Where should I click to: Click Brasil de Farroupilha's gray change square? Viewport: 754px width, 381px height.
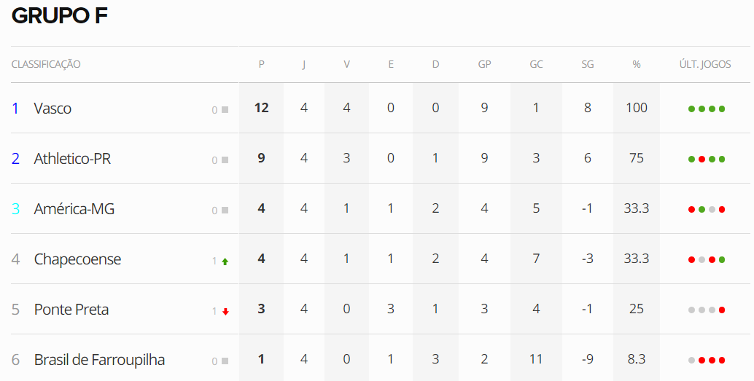pos(225,361)
